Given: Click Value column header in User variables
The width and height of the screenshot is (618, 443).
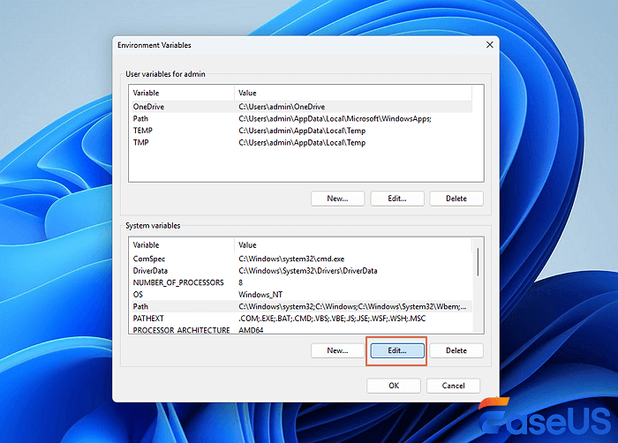Looking at the screenshot, I should 353,93.
